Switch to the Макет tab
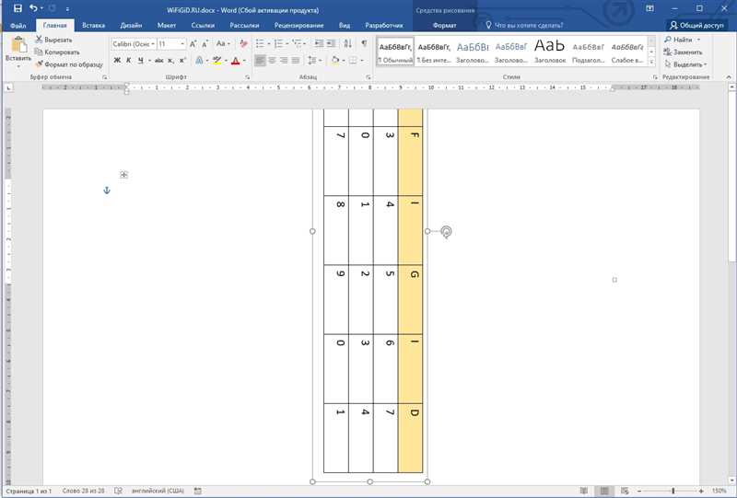The width and height of the screenshot is (737, 498). (x=167, y=26)
